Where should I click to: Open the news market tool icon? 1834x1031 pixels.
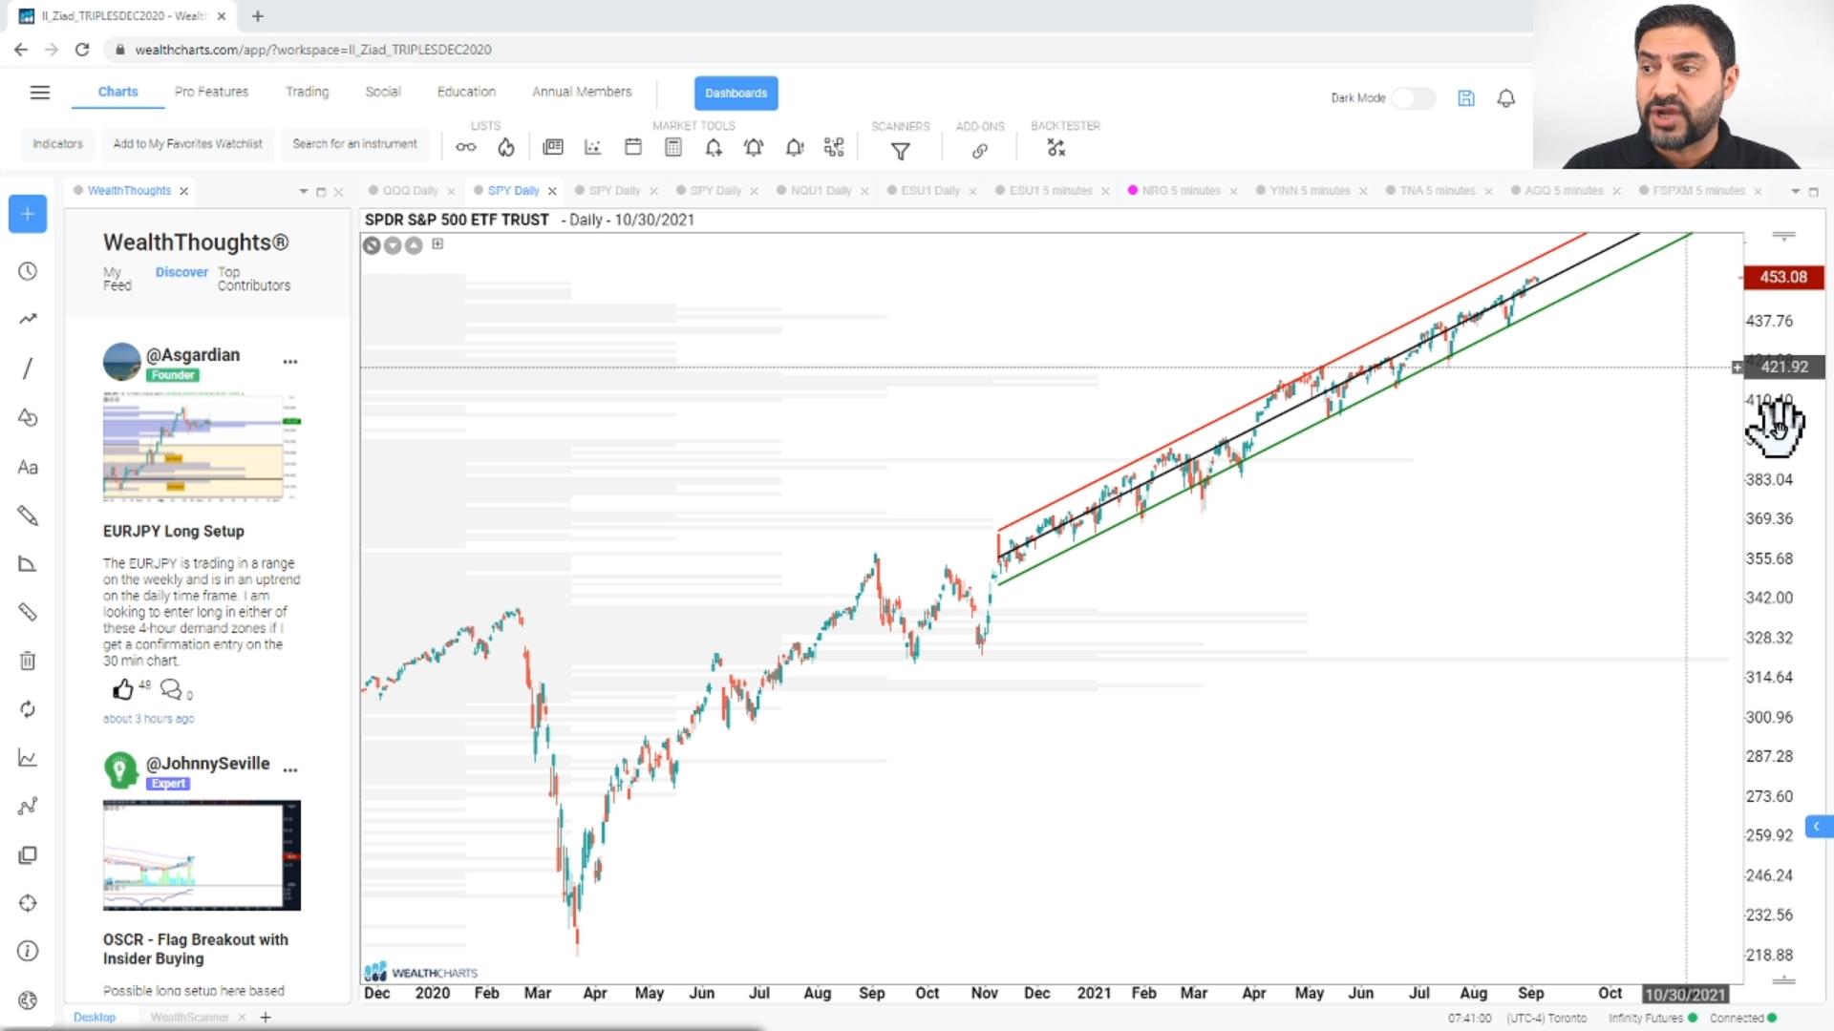coord(553,147)
